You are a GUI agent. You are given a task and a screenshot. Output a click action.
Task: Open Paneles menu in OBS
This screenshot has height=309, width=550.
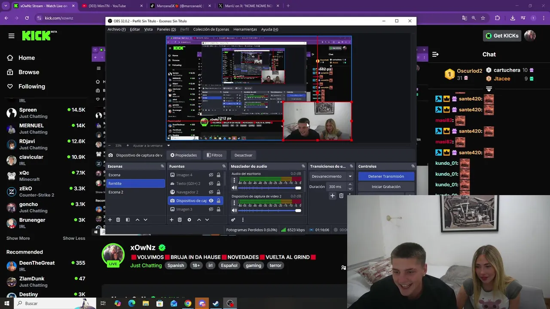tap(166, 29)
